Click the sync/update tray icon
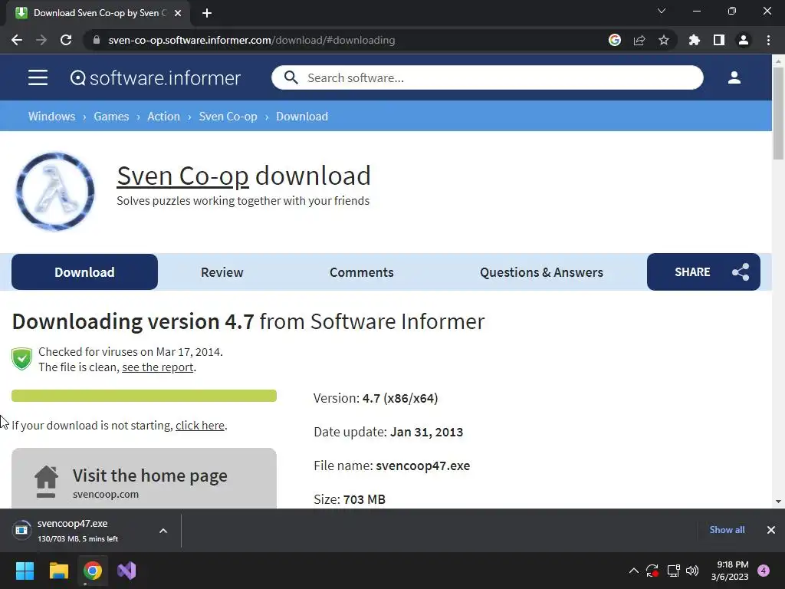 pyautogui.click(x=652, y=571)
